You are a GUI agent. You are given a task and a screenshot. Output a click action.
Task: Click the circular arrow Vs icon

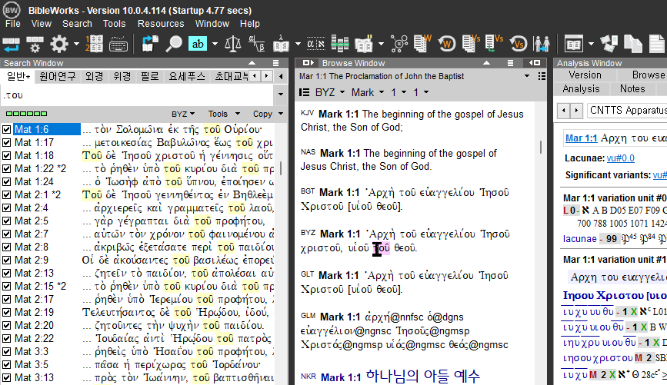[x=518, y=44]
